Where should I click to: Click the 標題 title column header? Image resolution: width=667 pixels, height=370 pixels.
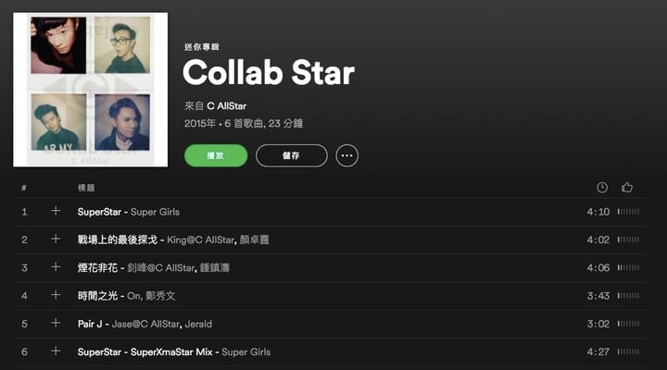[x=86, y=188]
